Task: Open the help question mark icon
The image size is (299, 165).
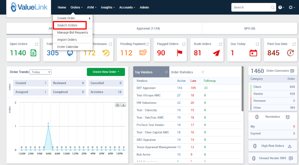Action: click(280, 7)
